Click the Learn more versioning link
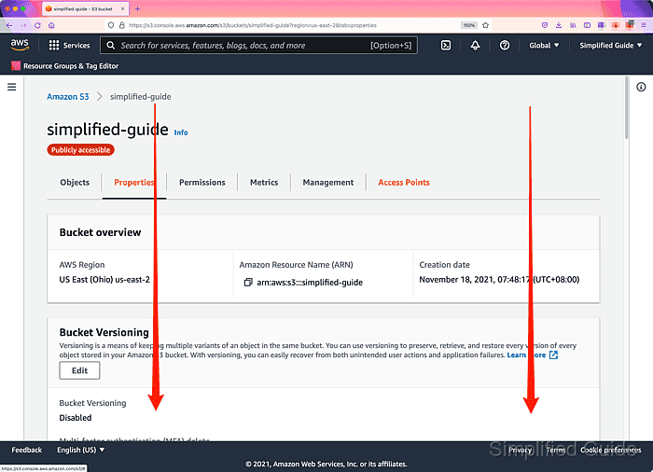The height and width of the screenshot is (472, 653). 526,355
